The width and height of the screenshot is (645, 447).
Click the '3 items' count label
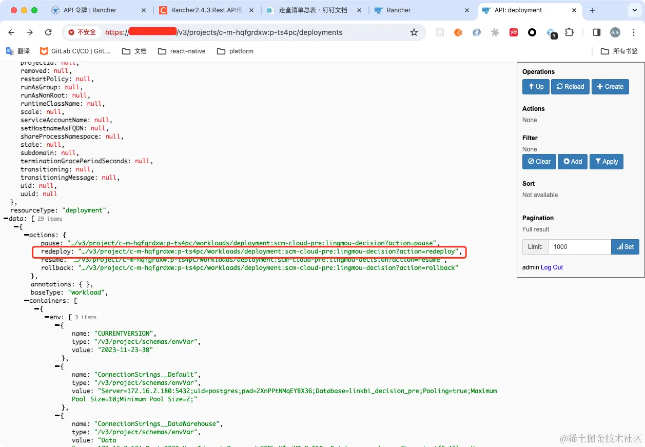(x=86, y=317)
